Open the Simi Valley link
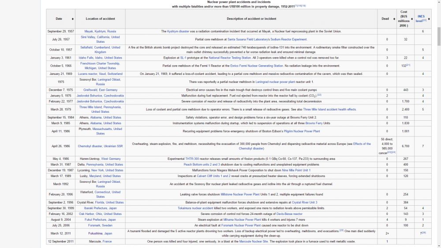 (x=88, y=37)
